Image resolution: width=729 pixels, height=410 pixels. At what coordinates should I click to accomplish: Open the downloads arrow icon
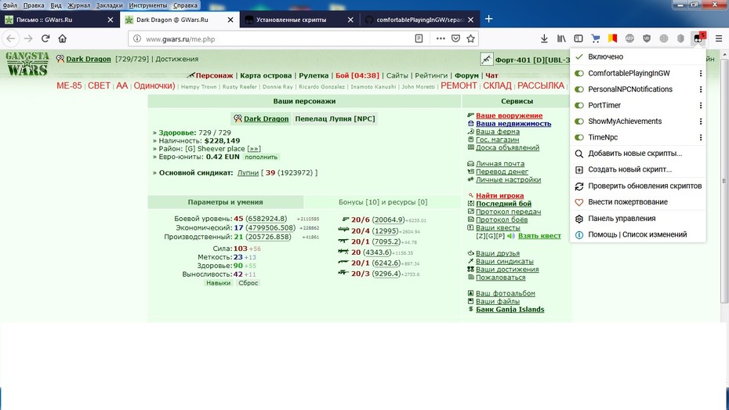pyautogui.click(x=544, y=38)
